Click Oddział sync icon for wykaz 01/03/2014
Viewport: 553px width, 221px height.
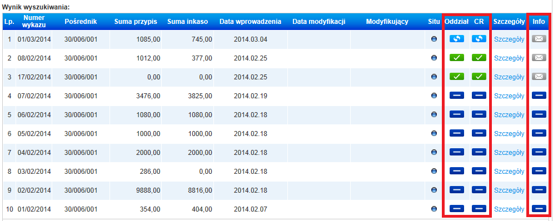point(457,39)
